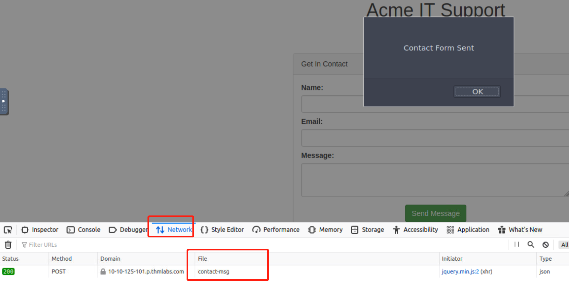Open the Debugger panel
Image resolution: width=569 pixels, height=285 pixels.
point(128,230)
